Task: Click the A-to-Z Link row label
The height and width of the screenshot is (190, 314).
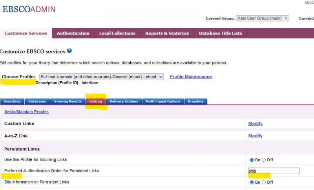Action: [16, 136]
